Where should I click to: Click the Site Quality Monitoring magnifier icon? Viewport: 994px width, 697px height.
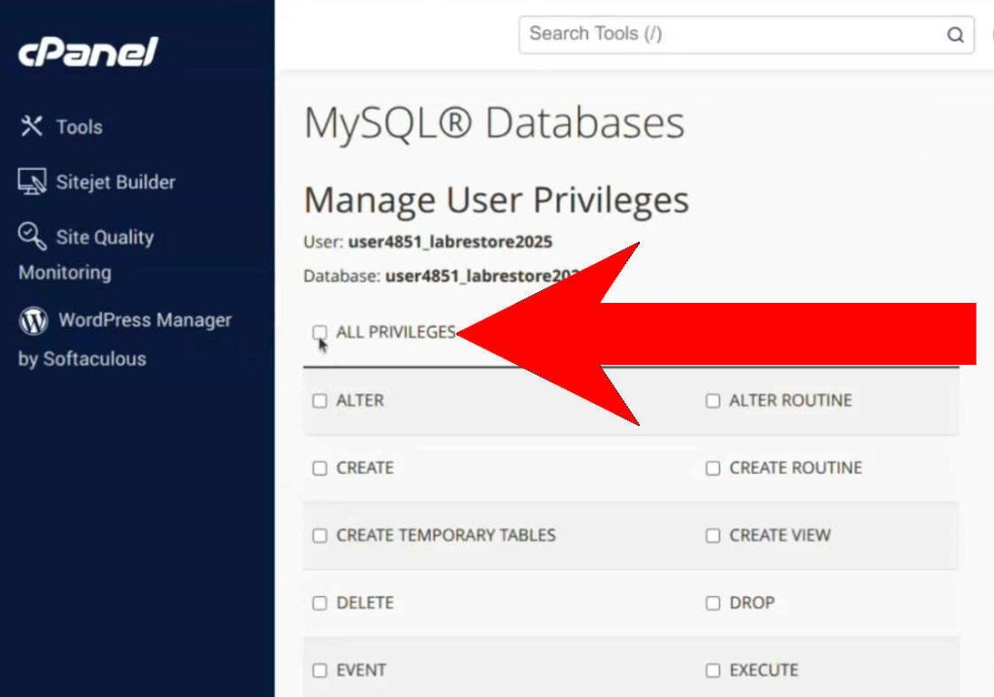pyautogui.click(x=32, y=237)
